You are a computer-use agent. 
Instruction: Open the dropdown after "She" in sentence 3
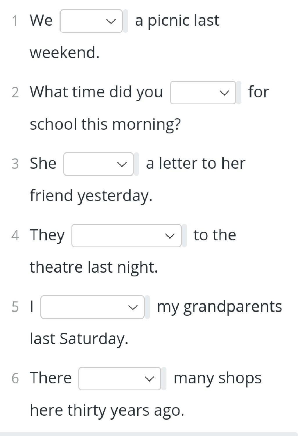coord(98,164)
